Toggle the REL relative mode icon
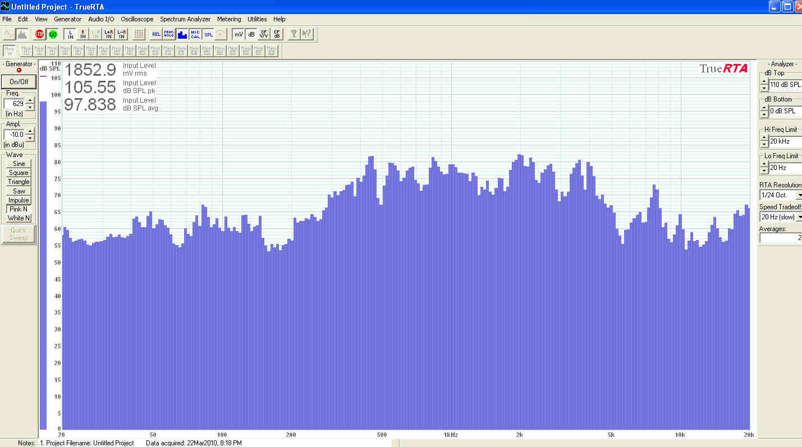The width and height of the screenshot is (802, 447). click(x=156, y=34)
